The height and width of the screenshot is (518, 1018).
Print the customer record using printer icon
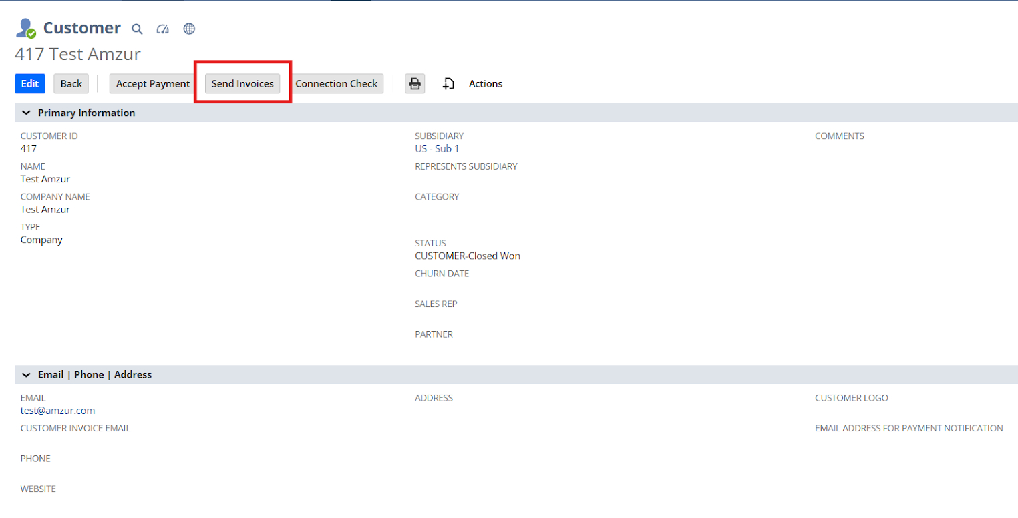click(415, 84)
